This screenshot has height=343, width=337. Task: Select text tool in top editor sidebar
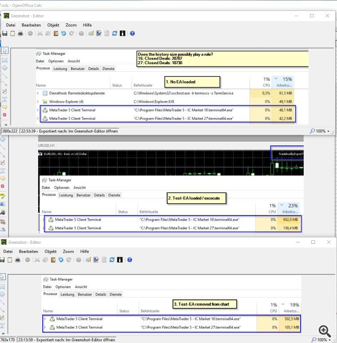pos(4,99)
